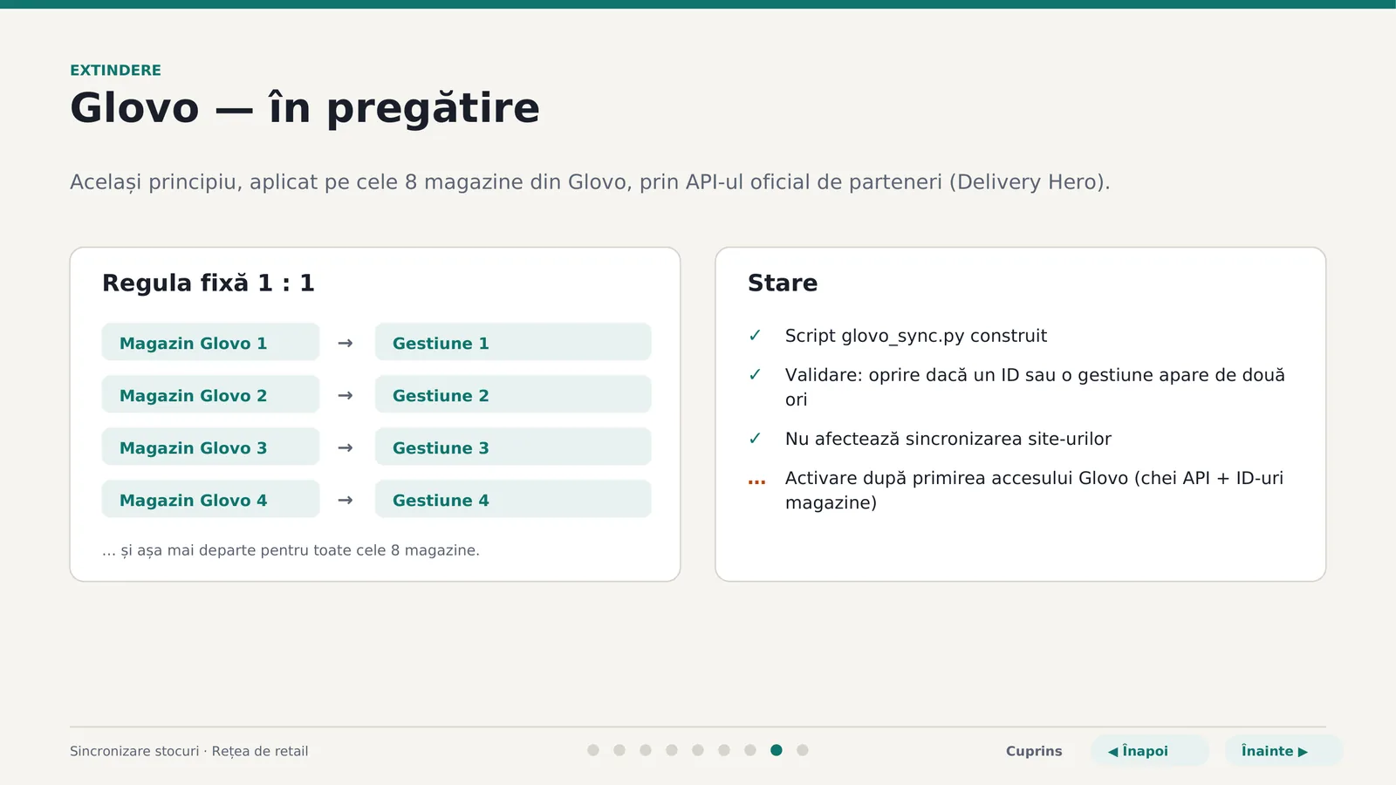Select the third slide indicator dot

646,750
